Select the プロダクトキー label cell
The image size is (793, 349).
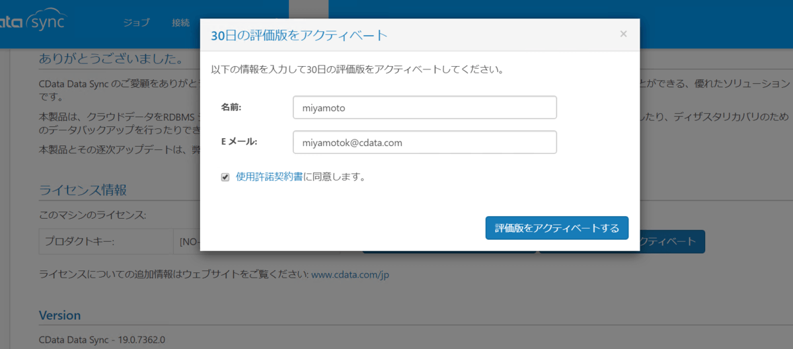pyautogui.click(x=105, y=241)
